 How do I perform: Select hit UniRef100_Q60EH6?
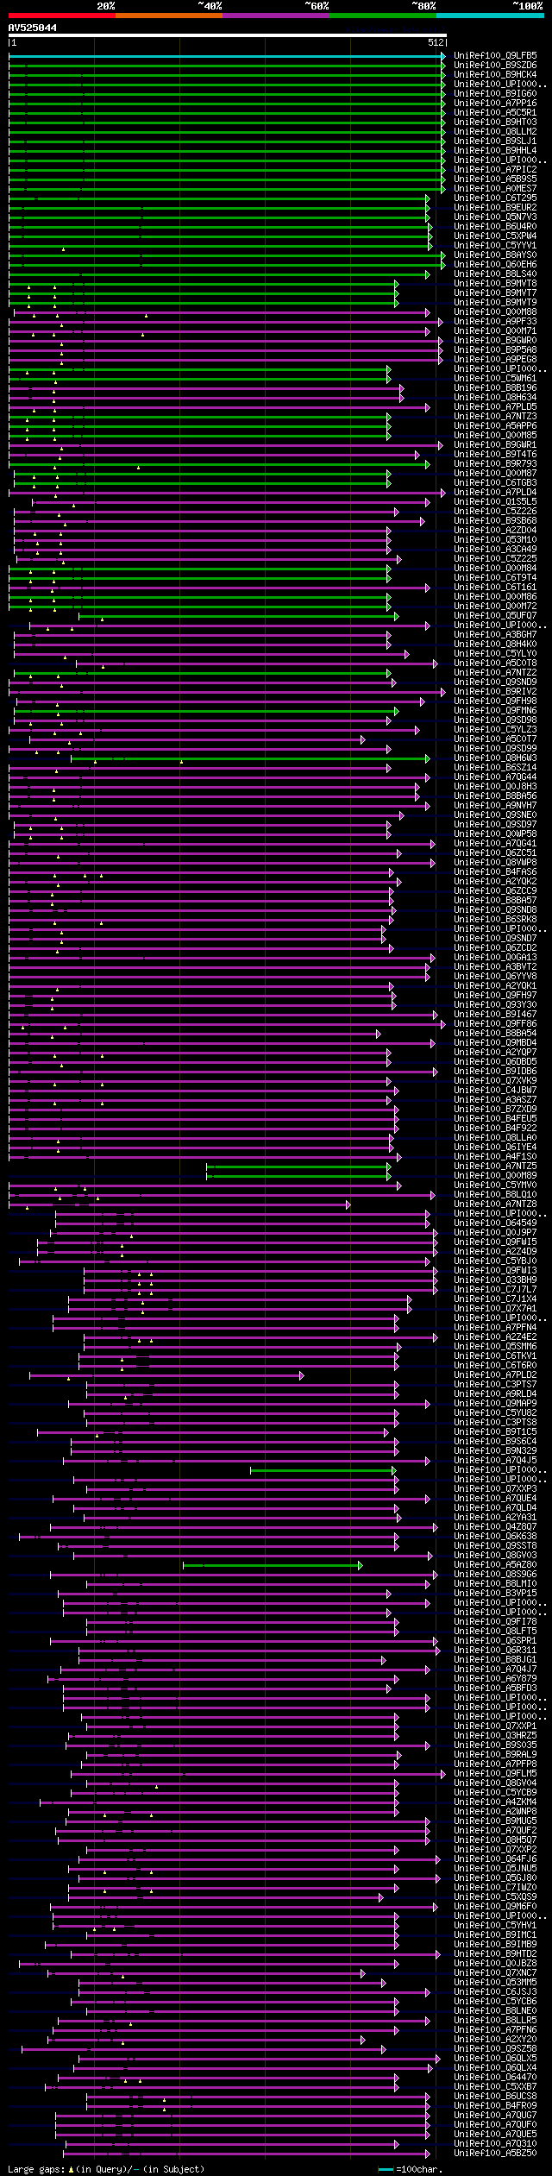(495, 265)
